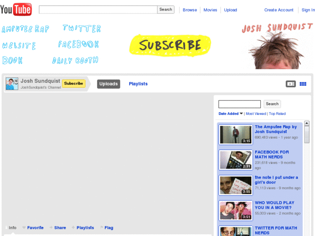Screen dimensions: 315x236
Task: Open the Browse link
Action: point(190,10)
